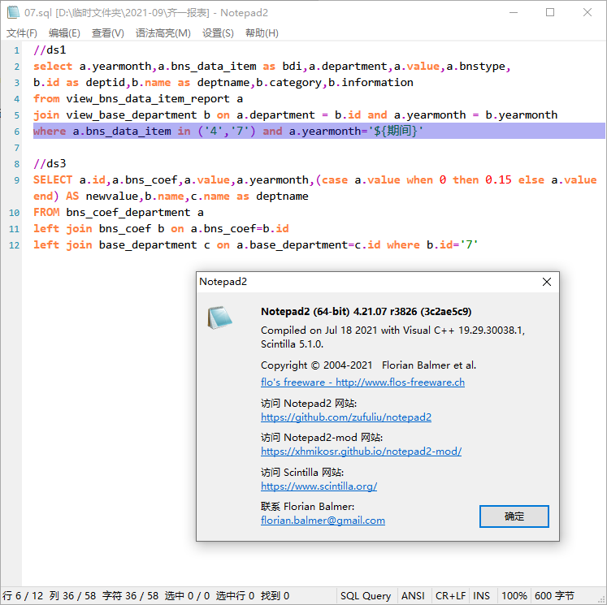This screenshot has width=607, height=605.
Task: Toggle INS insert mode in the status bar
Action: 481,596
